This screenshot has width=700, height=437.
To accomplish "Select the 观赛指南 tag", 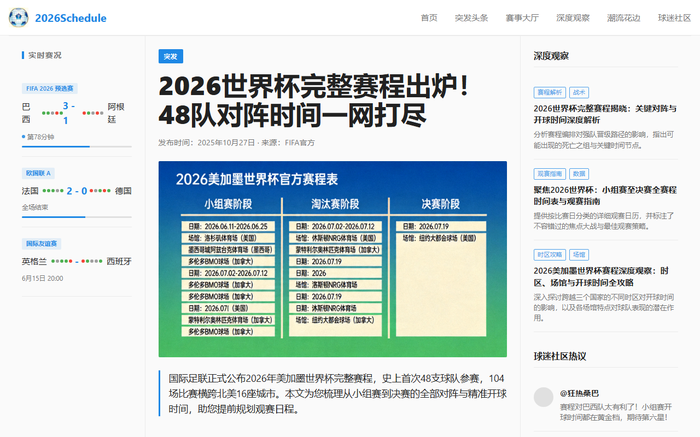I will click(x=550, y=174).
